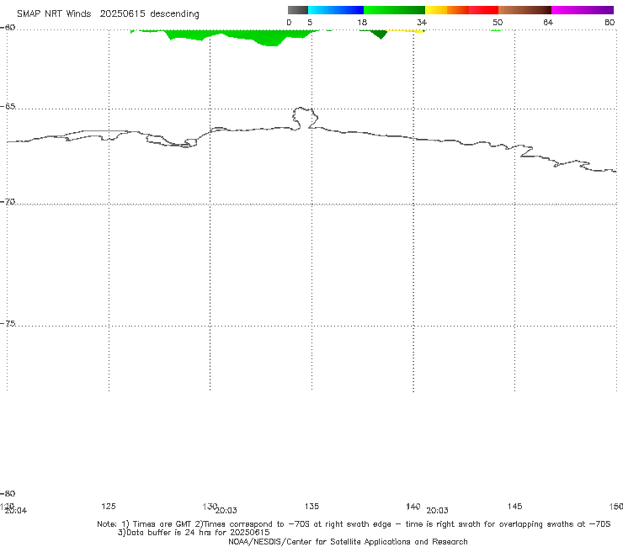
Task: Click the "145" longitude label
Action: coord(514,506)
